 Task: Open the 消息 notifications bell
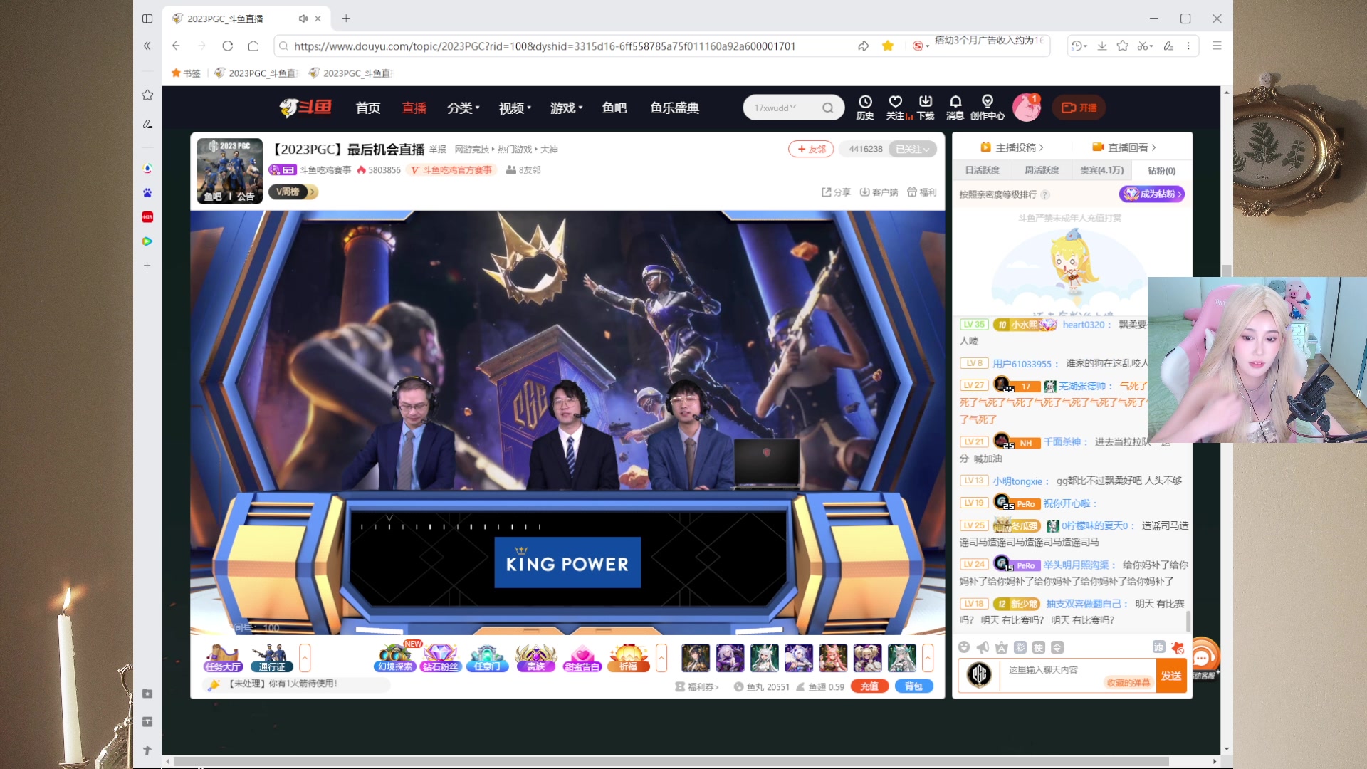pos(955,108)
